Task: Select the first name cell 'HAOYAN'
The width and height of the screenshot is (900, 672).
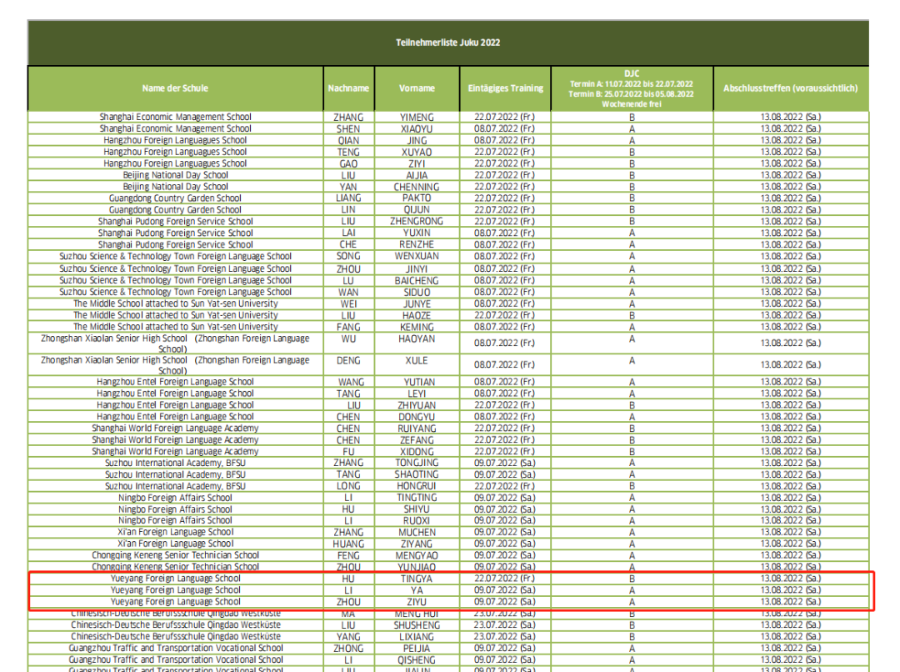Action: coord(417,341)
